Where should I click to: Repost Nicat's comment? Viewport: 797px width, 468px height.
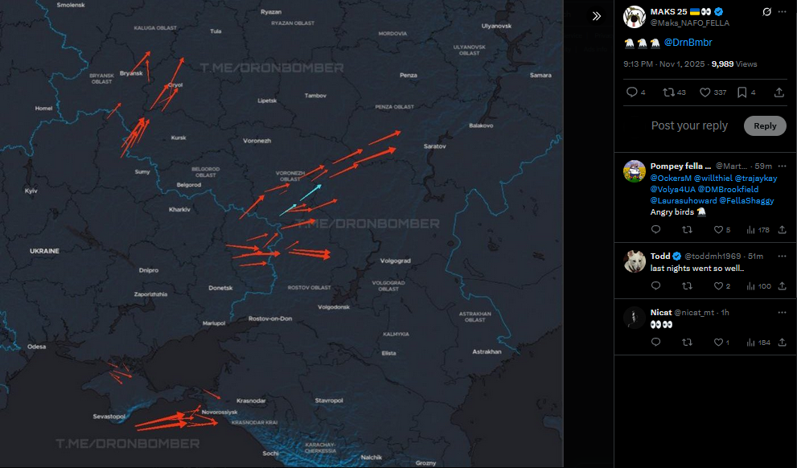[687, 343]
